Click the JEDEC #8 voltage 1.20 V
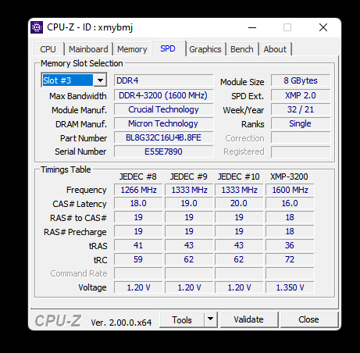 click(x=138, y=287)
